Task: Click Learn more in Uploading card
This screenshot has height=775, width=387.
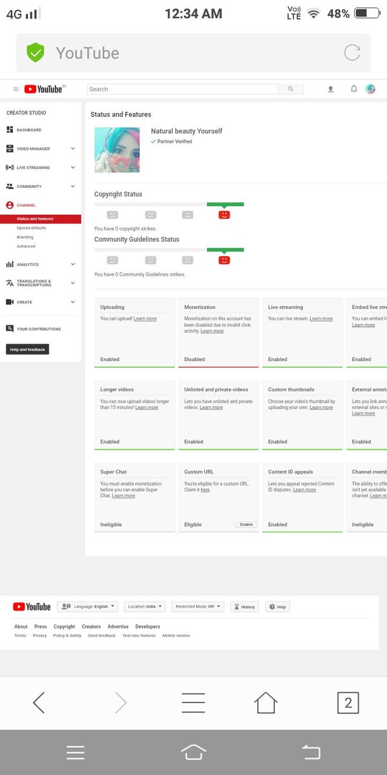Action: point(145,318)
